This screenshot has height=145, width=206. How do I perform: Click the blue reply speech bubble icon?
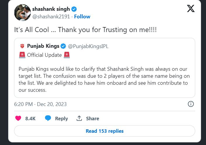coord(48,118)
